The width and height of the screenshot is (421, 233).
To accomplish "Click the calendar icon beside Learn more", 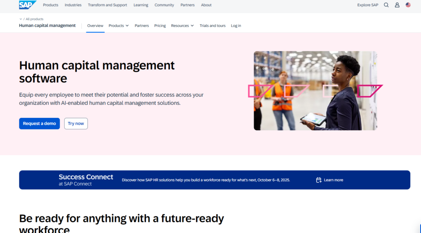I will (319, 180).
